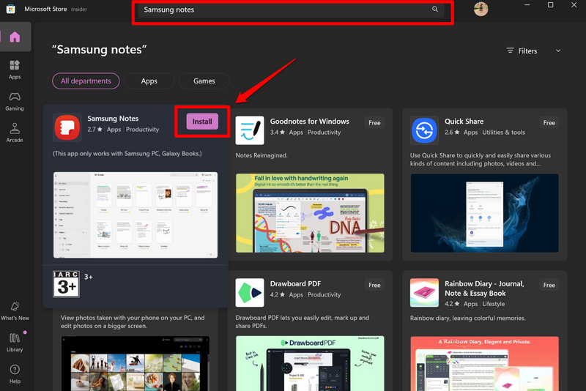Click the Goodnotes for Windows app icon
This screenshot has height=391, width=586.
coord(250,130)
